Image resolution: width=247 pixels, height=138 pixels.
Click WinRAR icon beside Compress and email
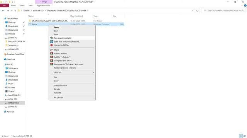click(51, 61)
